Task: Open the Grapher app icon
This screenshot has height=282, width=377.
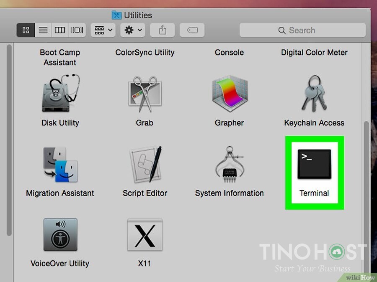Action: (x=230, y=94)
